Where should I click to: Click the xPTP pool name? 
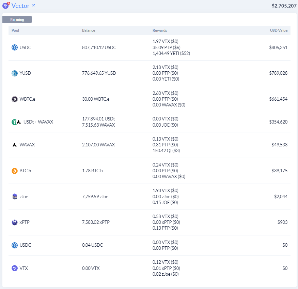coord(24,222)
